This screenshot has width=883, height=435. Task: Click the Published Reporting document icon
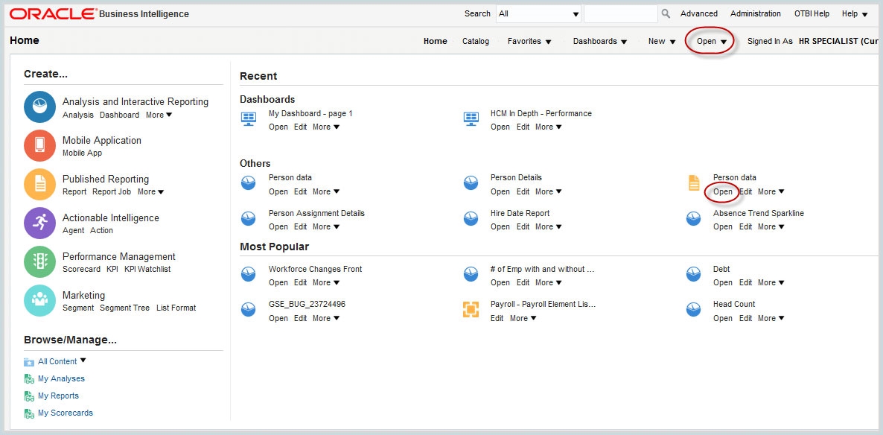(x=39, y=184)
